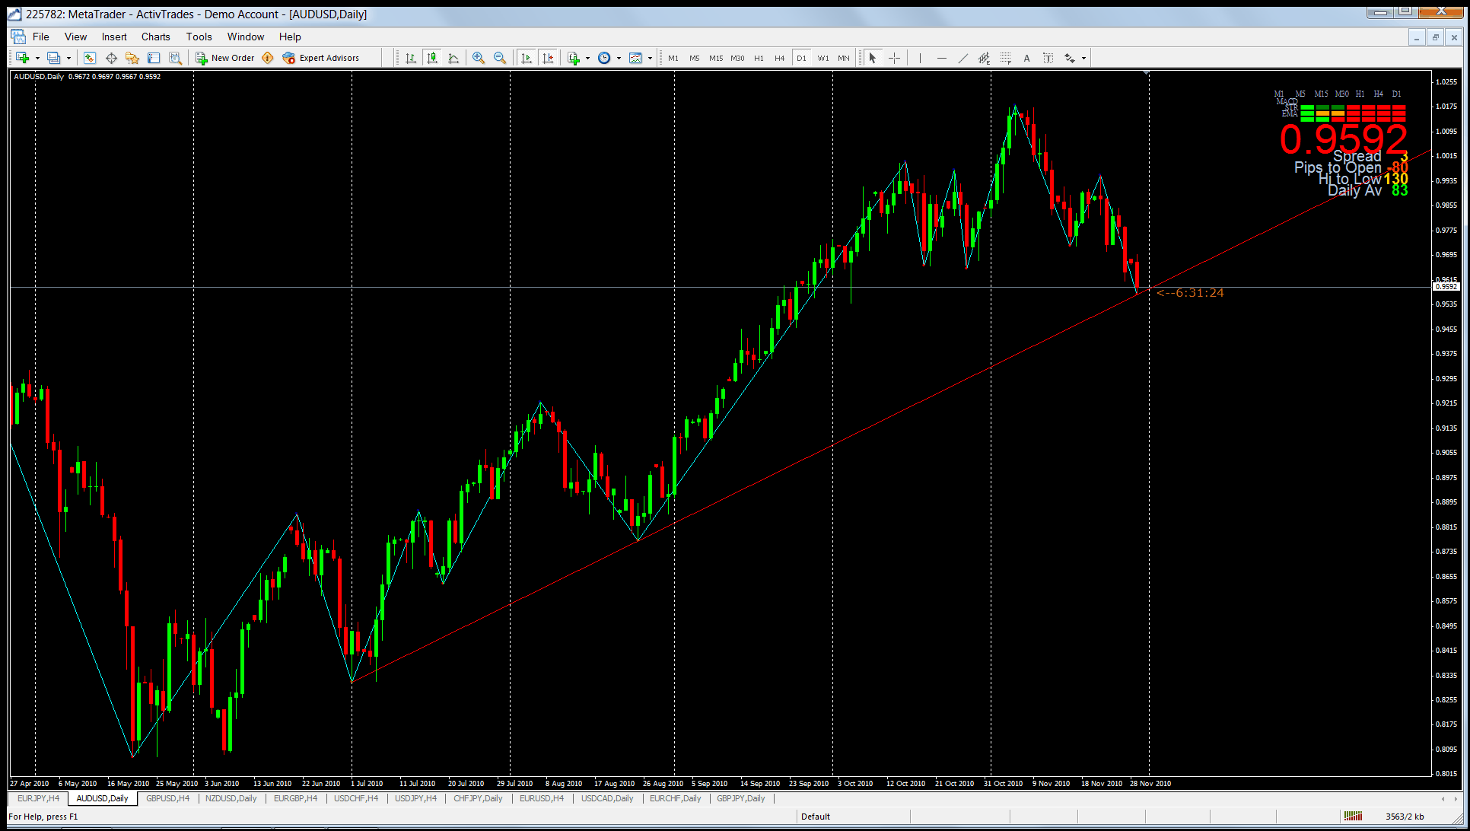Select the H4 timeframe button
The height and width of the screenshot is (831, 1470).
(x=779, y=58)
